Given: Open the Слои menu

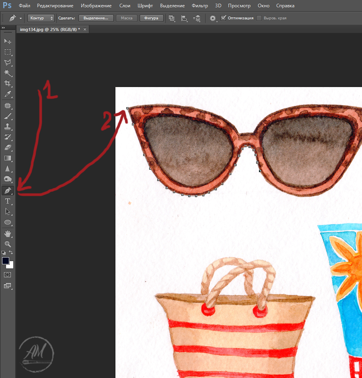Looking at the screenshot, I should tap(125, 6).
